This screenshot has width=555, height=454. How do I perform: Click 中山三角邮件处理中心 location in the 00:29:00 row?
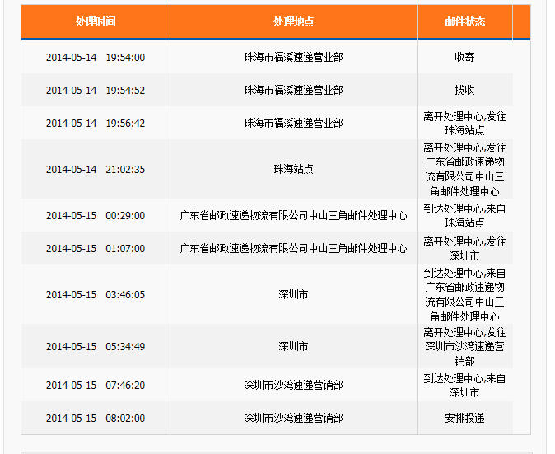click(x=293, y=215)
